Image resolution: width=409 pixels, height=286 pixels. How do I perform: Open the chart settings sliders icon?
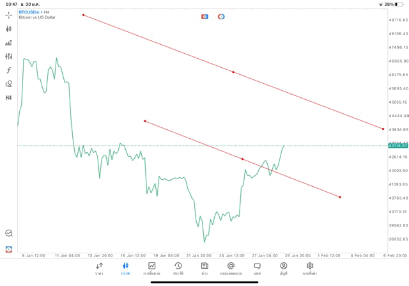click(9, 56)
